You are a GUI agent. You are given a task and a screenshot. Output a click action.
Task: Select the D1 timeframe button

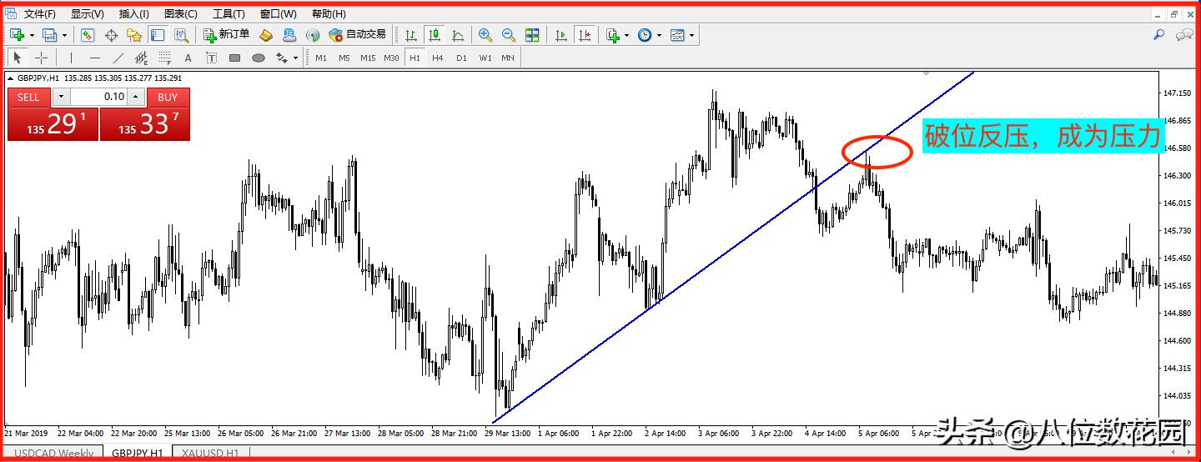(x=461, y=58)
